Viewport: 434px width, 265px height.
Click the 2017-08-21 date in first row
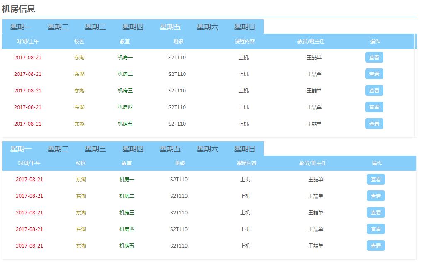29,57
